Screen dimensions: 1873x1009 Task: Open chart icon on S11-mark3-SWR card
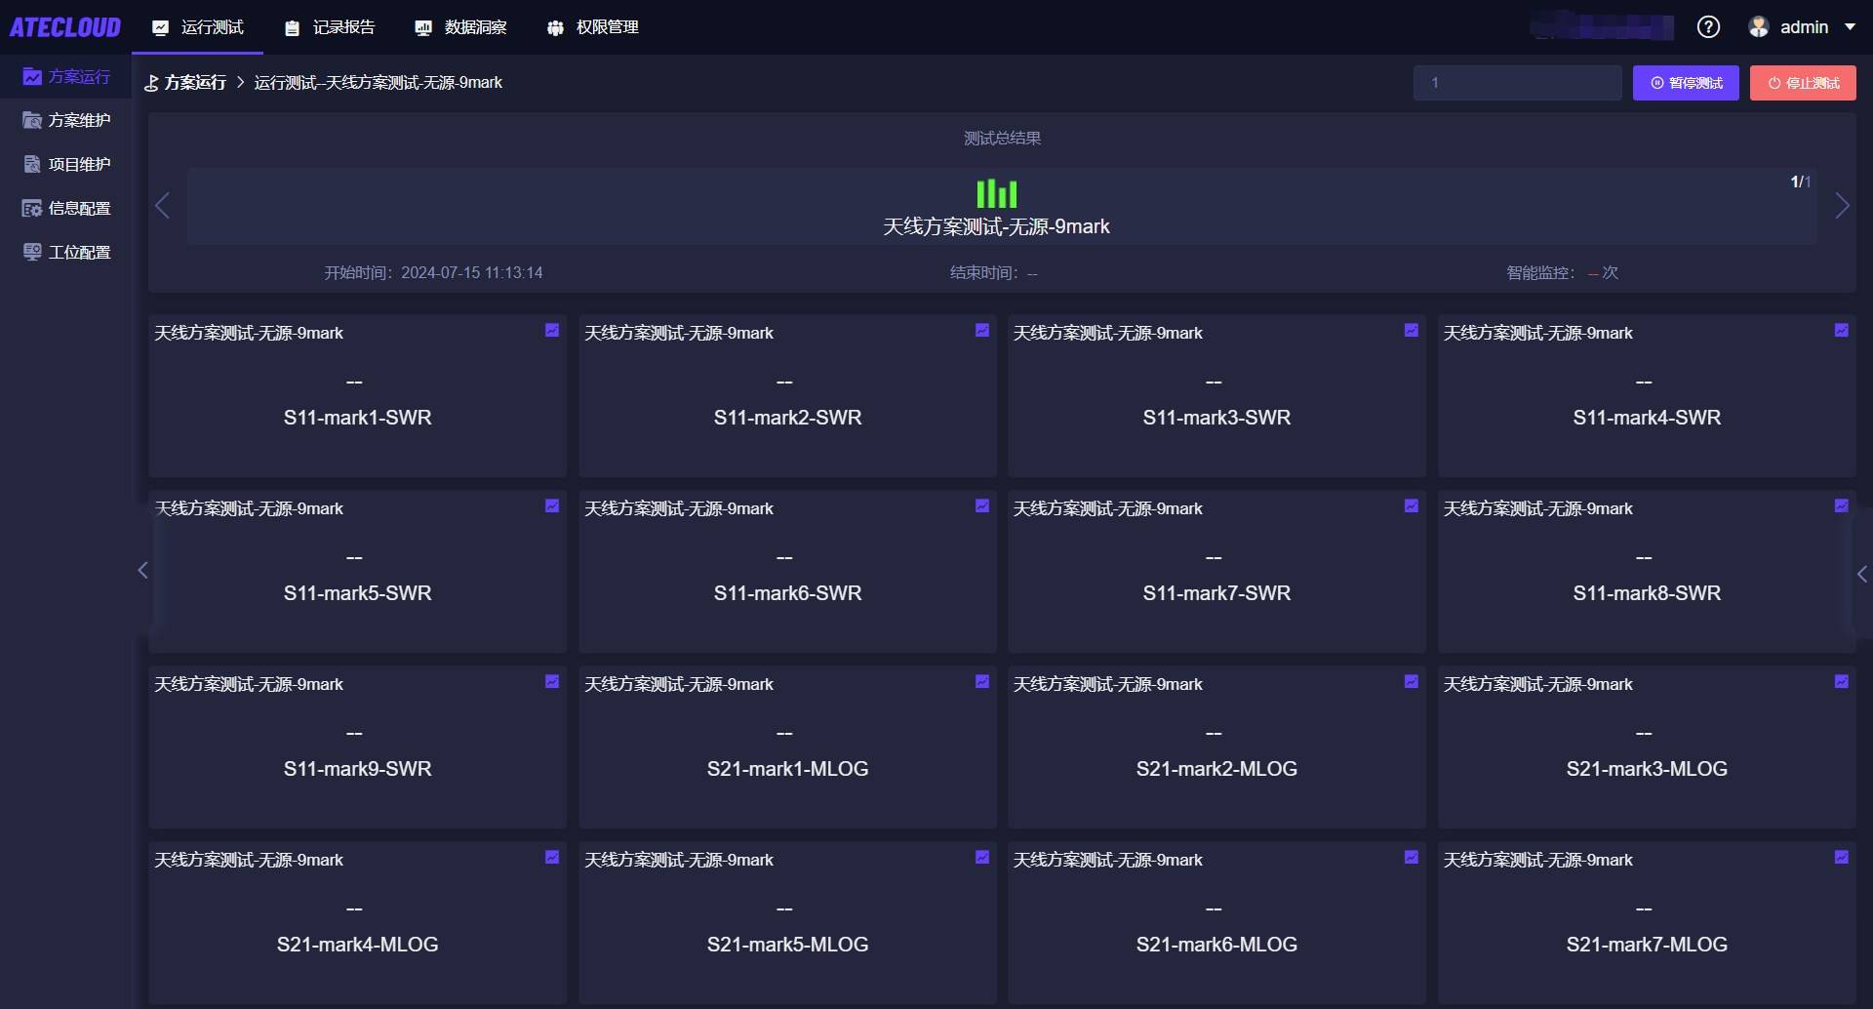click(1411, 331)
